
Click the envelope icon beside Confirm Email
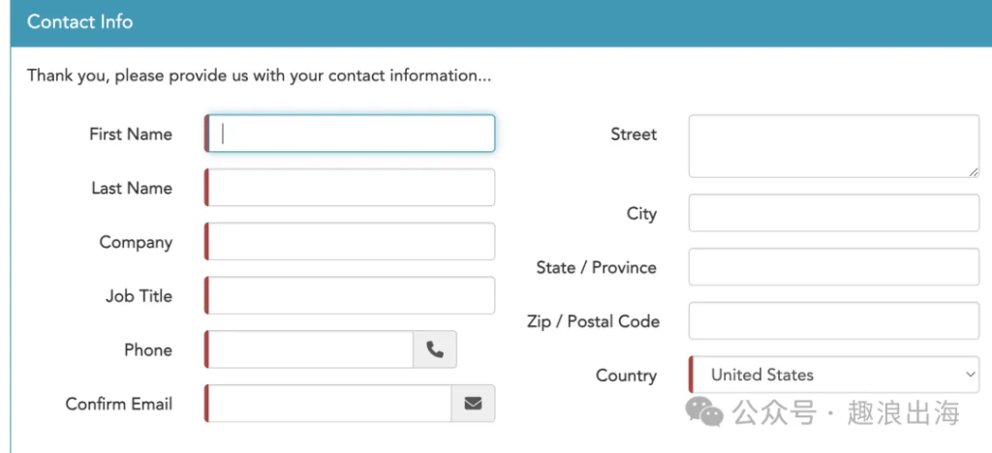tap(473, 403)
